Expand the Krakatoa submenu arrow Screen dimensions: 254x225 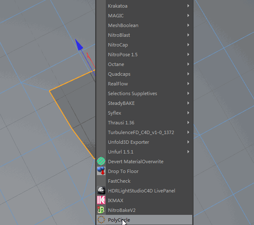click(x=188, y=6)
